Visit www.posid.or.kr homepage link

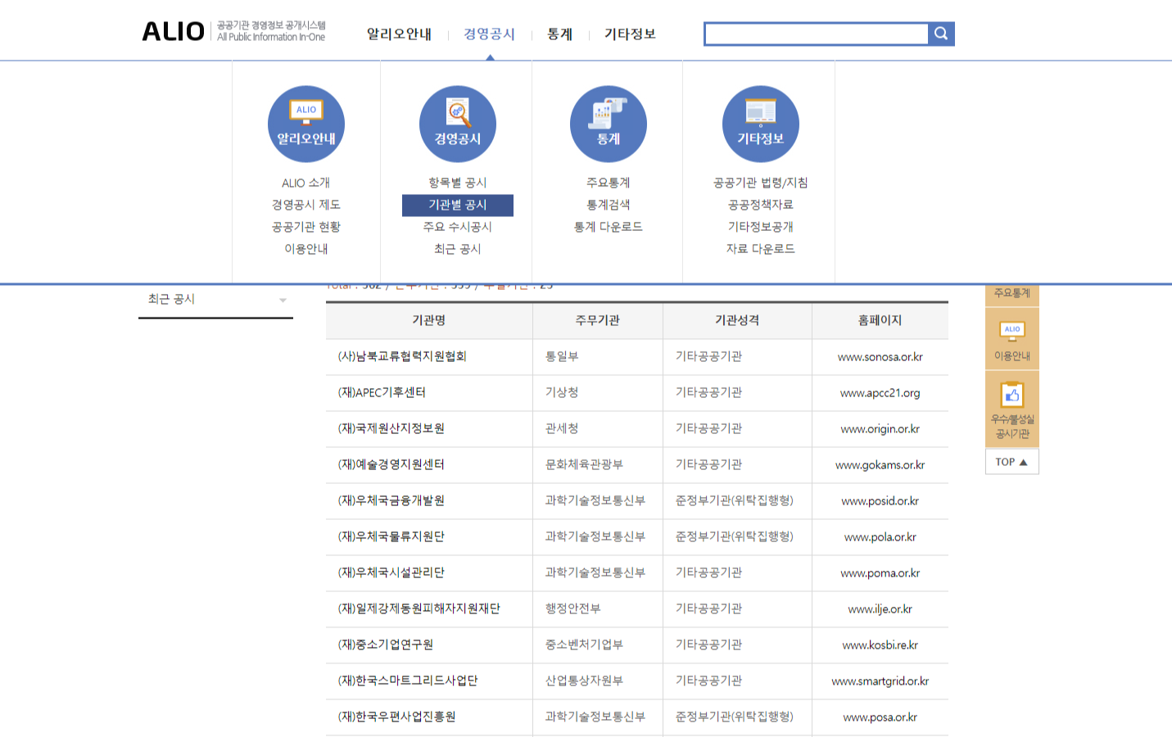(x=880, y=501)
